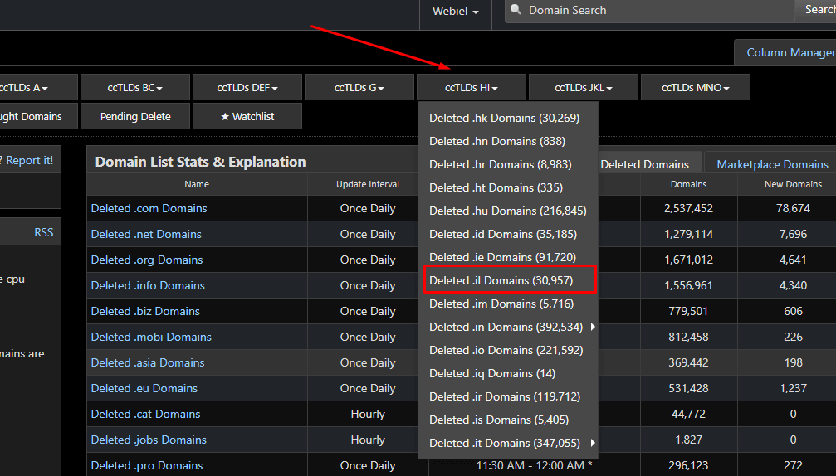Expand the ccTLDs JKL dropdown
The width and height of the screenshot is (836, 476).
(584, 87)
